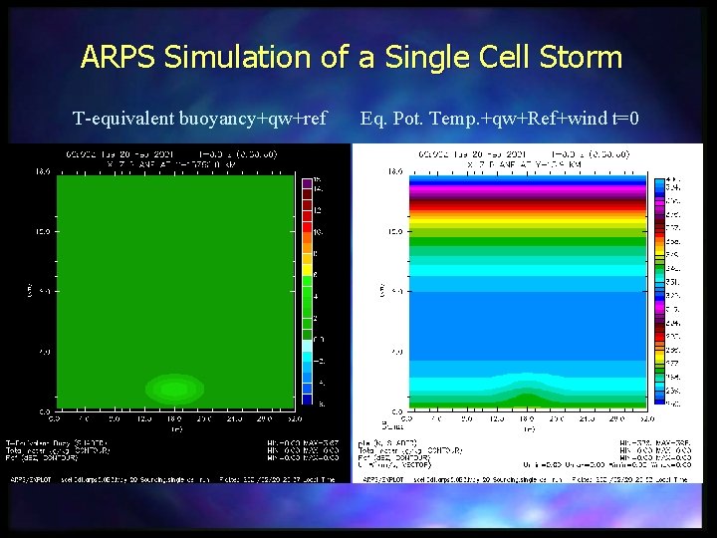The height and width of the screenshot is (538, 717).
Task: Pick the purple top swatch of left color bar
Action: pos(307,183)
